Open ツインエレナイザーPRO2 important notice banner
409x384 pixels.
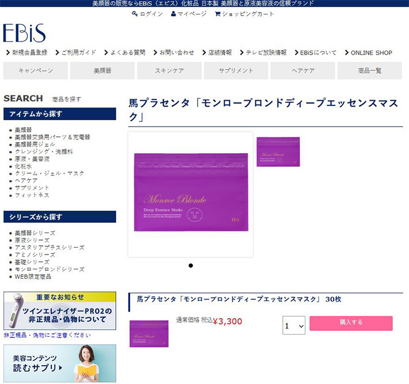tap(60, 311)
